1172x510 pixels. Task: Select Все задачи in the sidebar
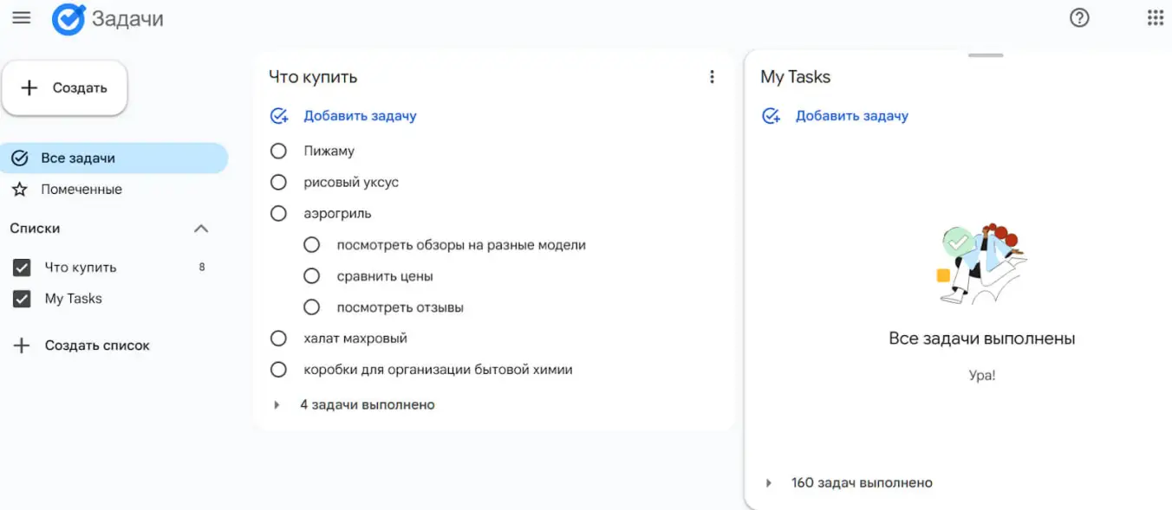click(78, 158)
